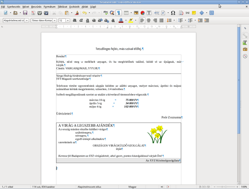This screenshot has width=249, height=189.
Task: Open the sidebar Gallery panel
Action: (x=245, y=49)
